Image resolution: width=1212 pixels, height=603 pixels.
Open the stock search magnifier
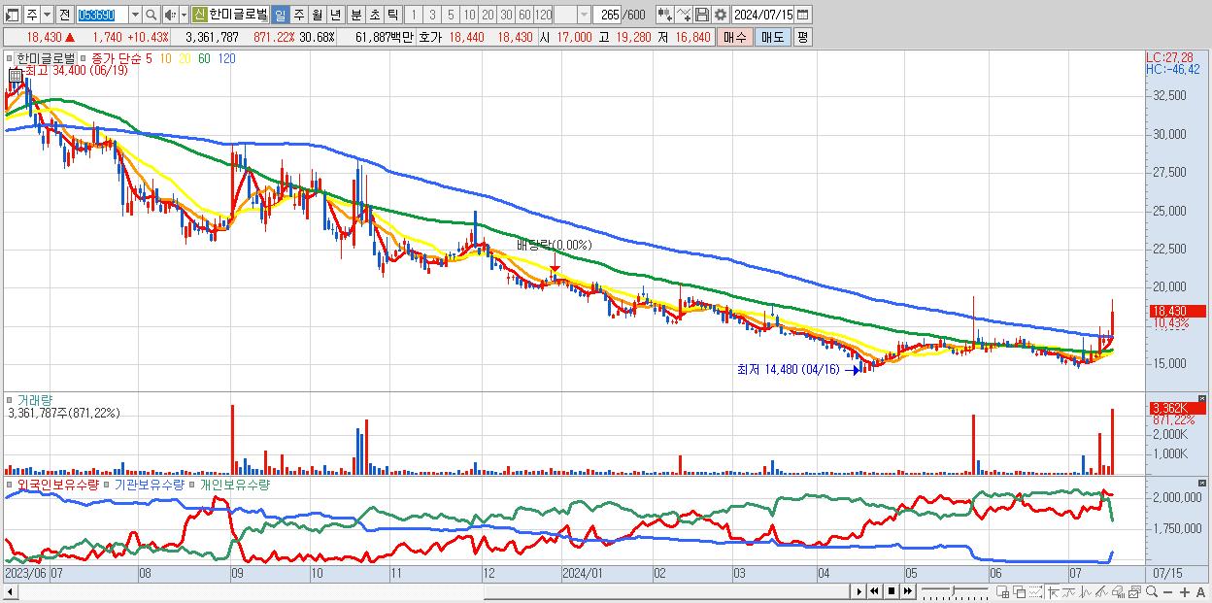151,15
